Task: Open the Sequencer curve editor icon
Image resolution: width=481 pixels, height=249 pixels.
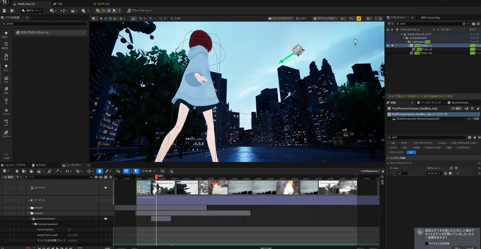Action: [x=163, y=171]
